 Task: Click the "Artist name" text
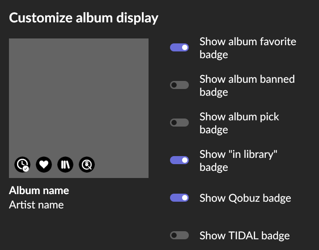point(36,205)
